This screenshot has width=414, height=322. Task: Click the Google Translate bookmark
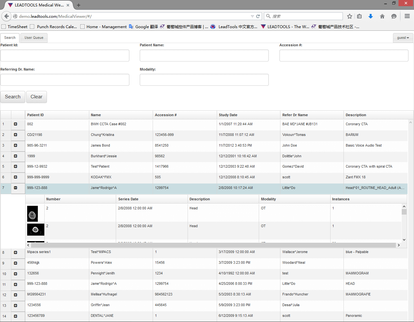pos(143,27)
